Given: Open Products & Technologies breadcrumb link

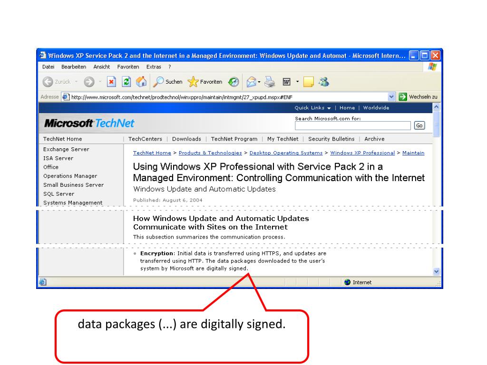Looking at the screenshot, I should pyautogui.click(x=210, y=153).
